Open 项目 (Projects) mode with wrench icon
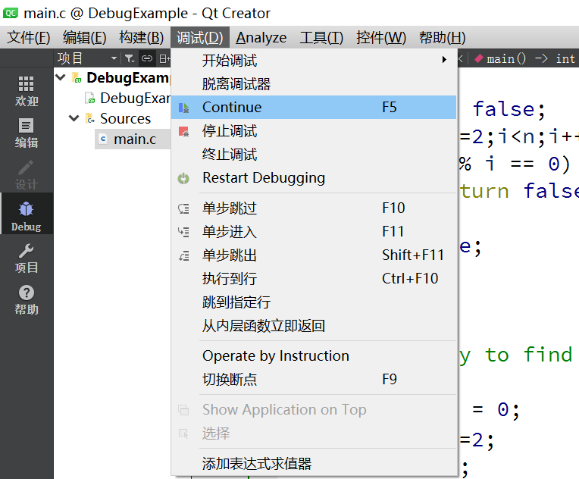This screenshot has height=479, width=579. point(27,258)
